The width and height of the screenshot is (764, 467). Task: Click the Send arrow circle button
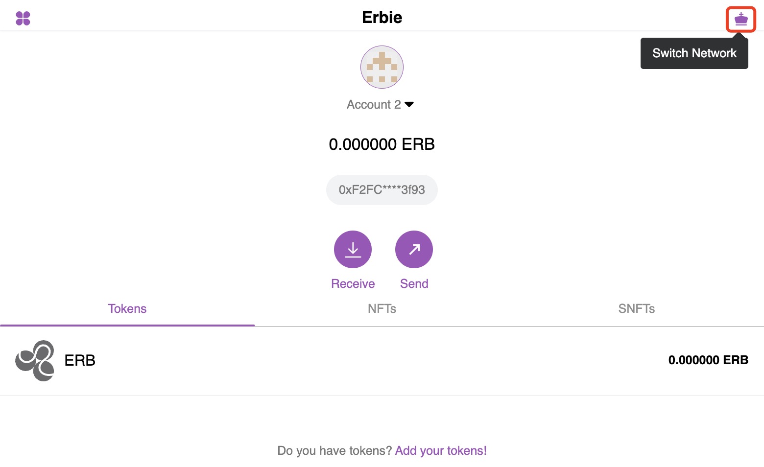414,249
